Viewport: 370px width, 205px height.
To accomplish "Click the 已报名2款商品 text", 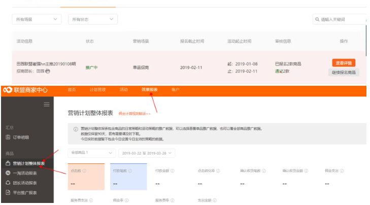I will coord(288,64).
